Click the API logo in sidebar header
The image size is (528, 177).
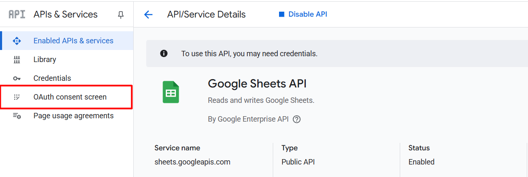[17, 14]
